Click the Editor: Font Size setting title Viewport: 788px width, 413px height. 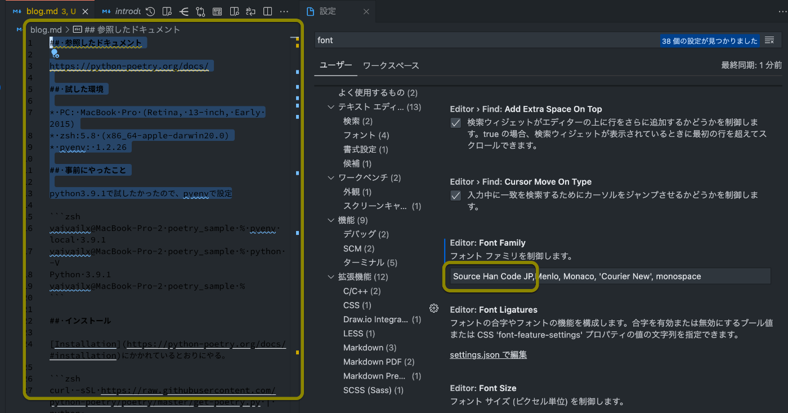[483, 388]
